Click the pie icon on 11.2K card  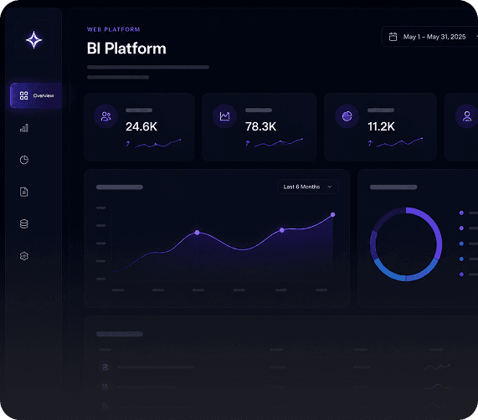pyautogui.click(x=347, y=116)
